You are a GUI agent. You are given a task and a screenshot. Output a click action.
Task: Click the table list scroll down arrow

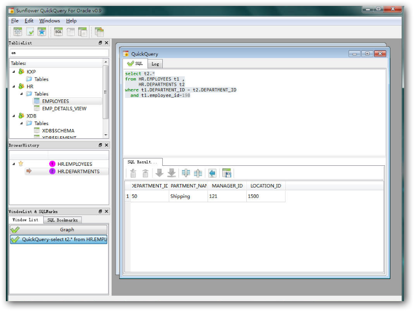[106, 135]
